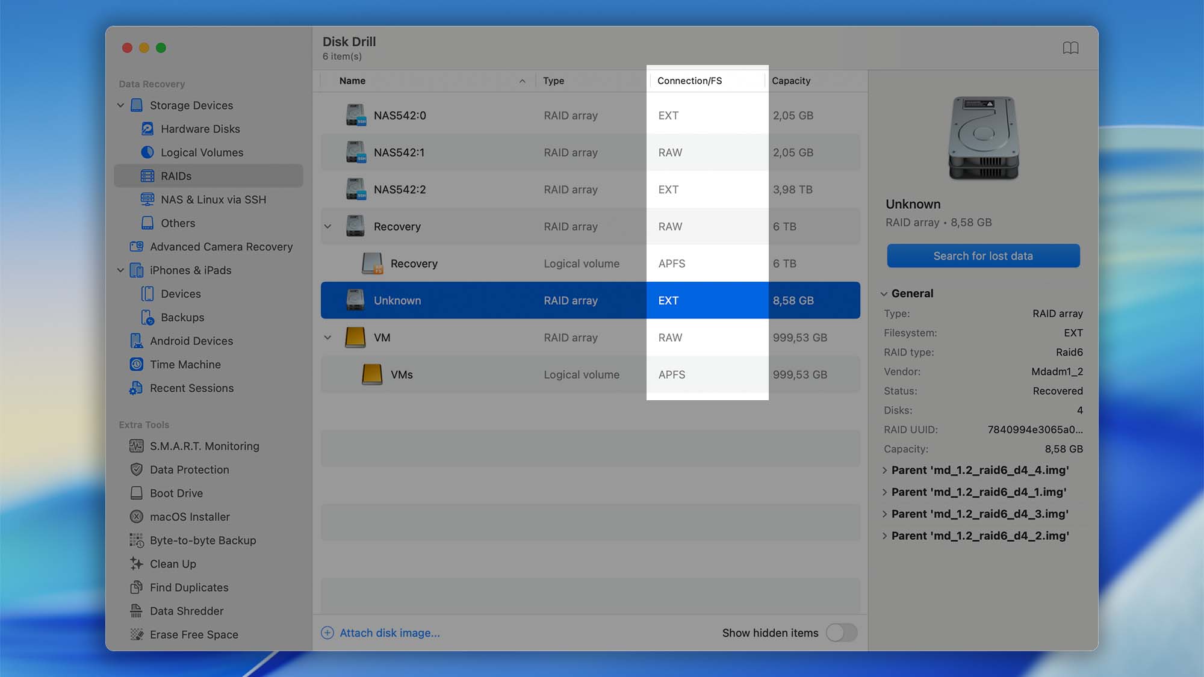Expand Parent 'md_1.2_raid6_d4_4.img' section

click(884, 471)
